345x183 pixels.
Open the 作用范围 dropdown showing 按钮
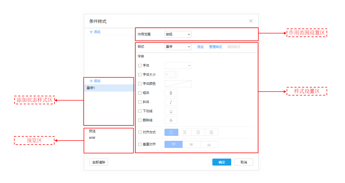(x=178, y=34)
